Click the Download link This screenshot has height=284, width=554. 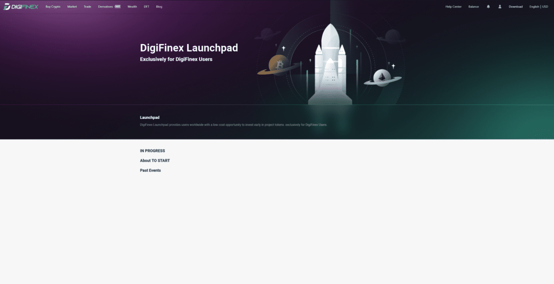(516, 6)
